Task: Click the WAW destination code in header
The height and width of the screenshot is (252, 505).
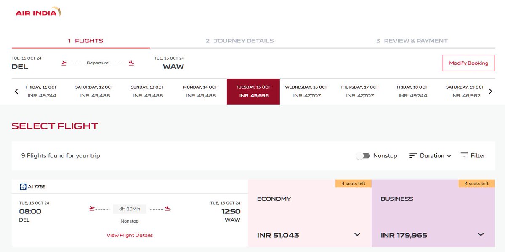Action: [x=173, y=66]
